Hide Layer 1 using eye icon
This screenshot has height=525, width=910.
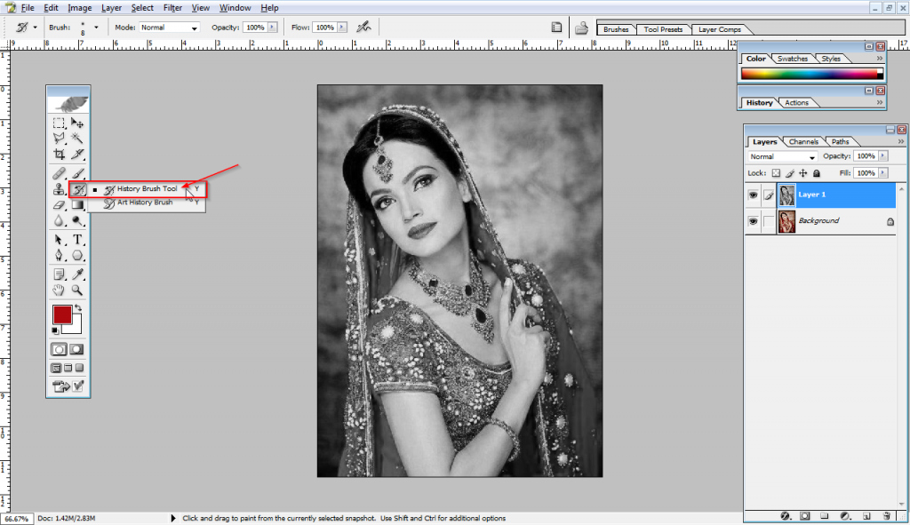tap(753, 195)
